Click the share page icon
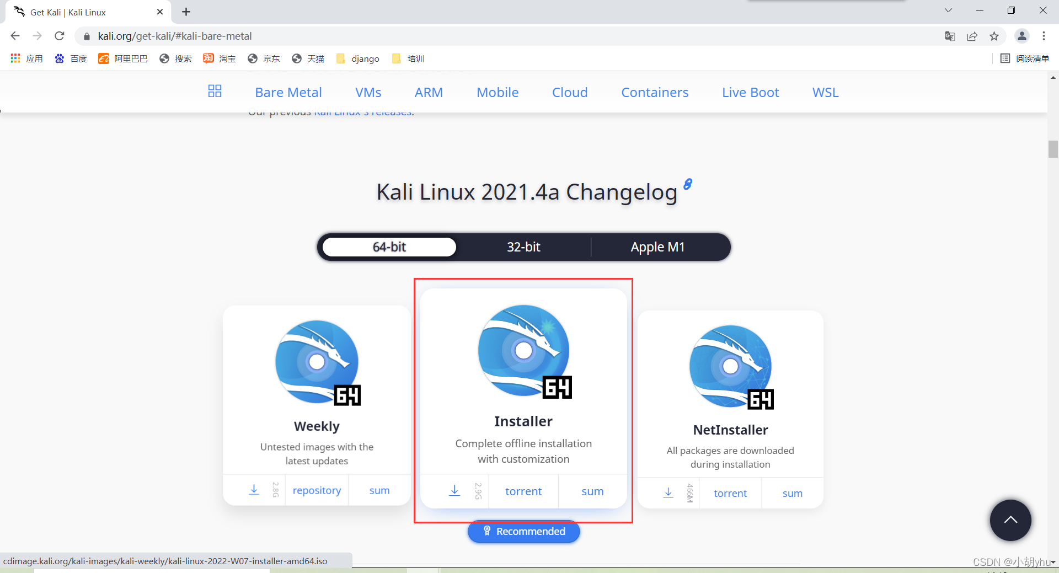This screenshot has width=1059, height=573. (x=972, y=36)
